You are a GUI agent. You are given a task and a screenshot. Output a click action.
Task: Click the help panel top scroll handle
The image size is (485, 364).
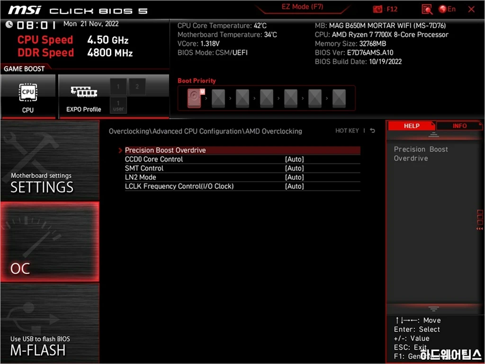coord(434,135)
